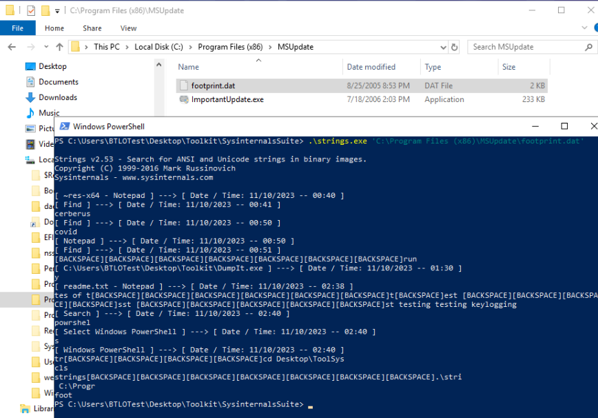598x418 pixels.
Task: Navigate to Program Files (x86) breadcrumb
Action: [230, 47]
